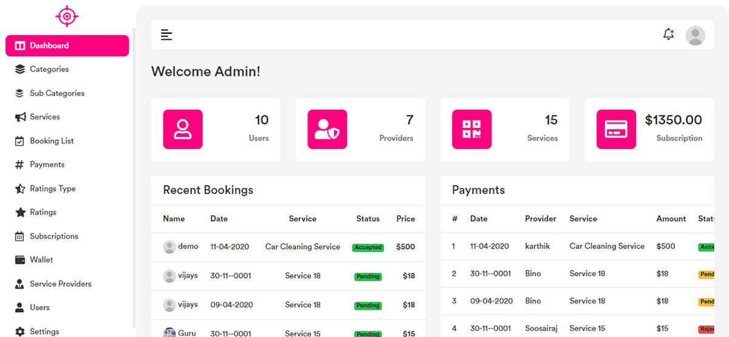Open the admin profile avatar menu
The height and width of the screenshot is (337, 729).
pos(695,35)
